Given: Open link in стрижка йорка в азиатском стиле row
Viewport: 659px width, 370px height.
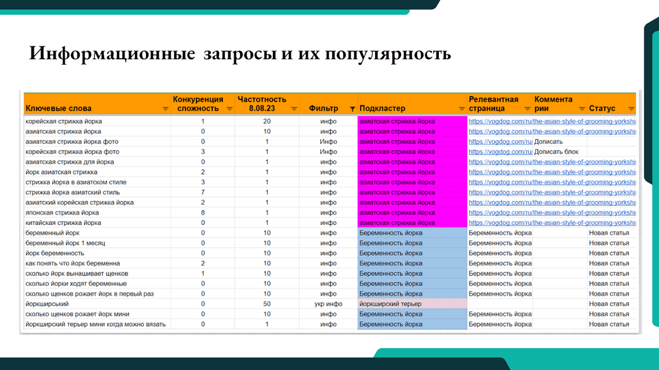Looking at the screenshot, I should coord(552,182).
